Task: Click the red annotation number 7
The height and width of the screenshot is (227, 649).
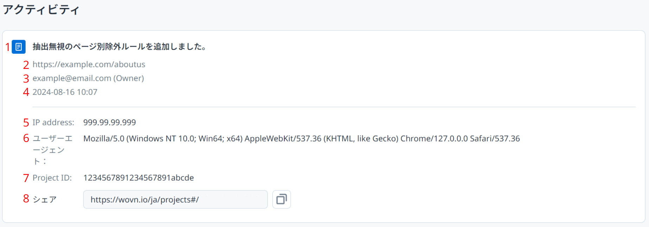Action: tap(26, 178)
